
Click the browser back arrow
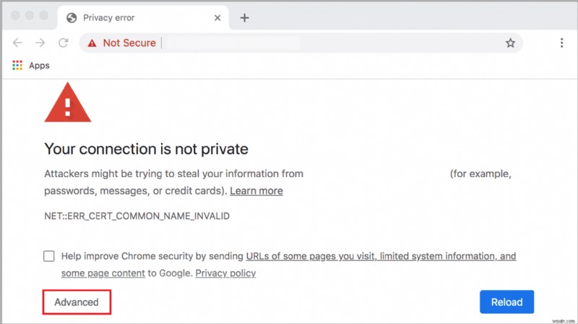pyautogui.click(x=18, y=43)
